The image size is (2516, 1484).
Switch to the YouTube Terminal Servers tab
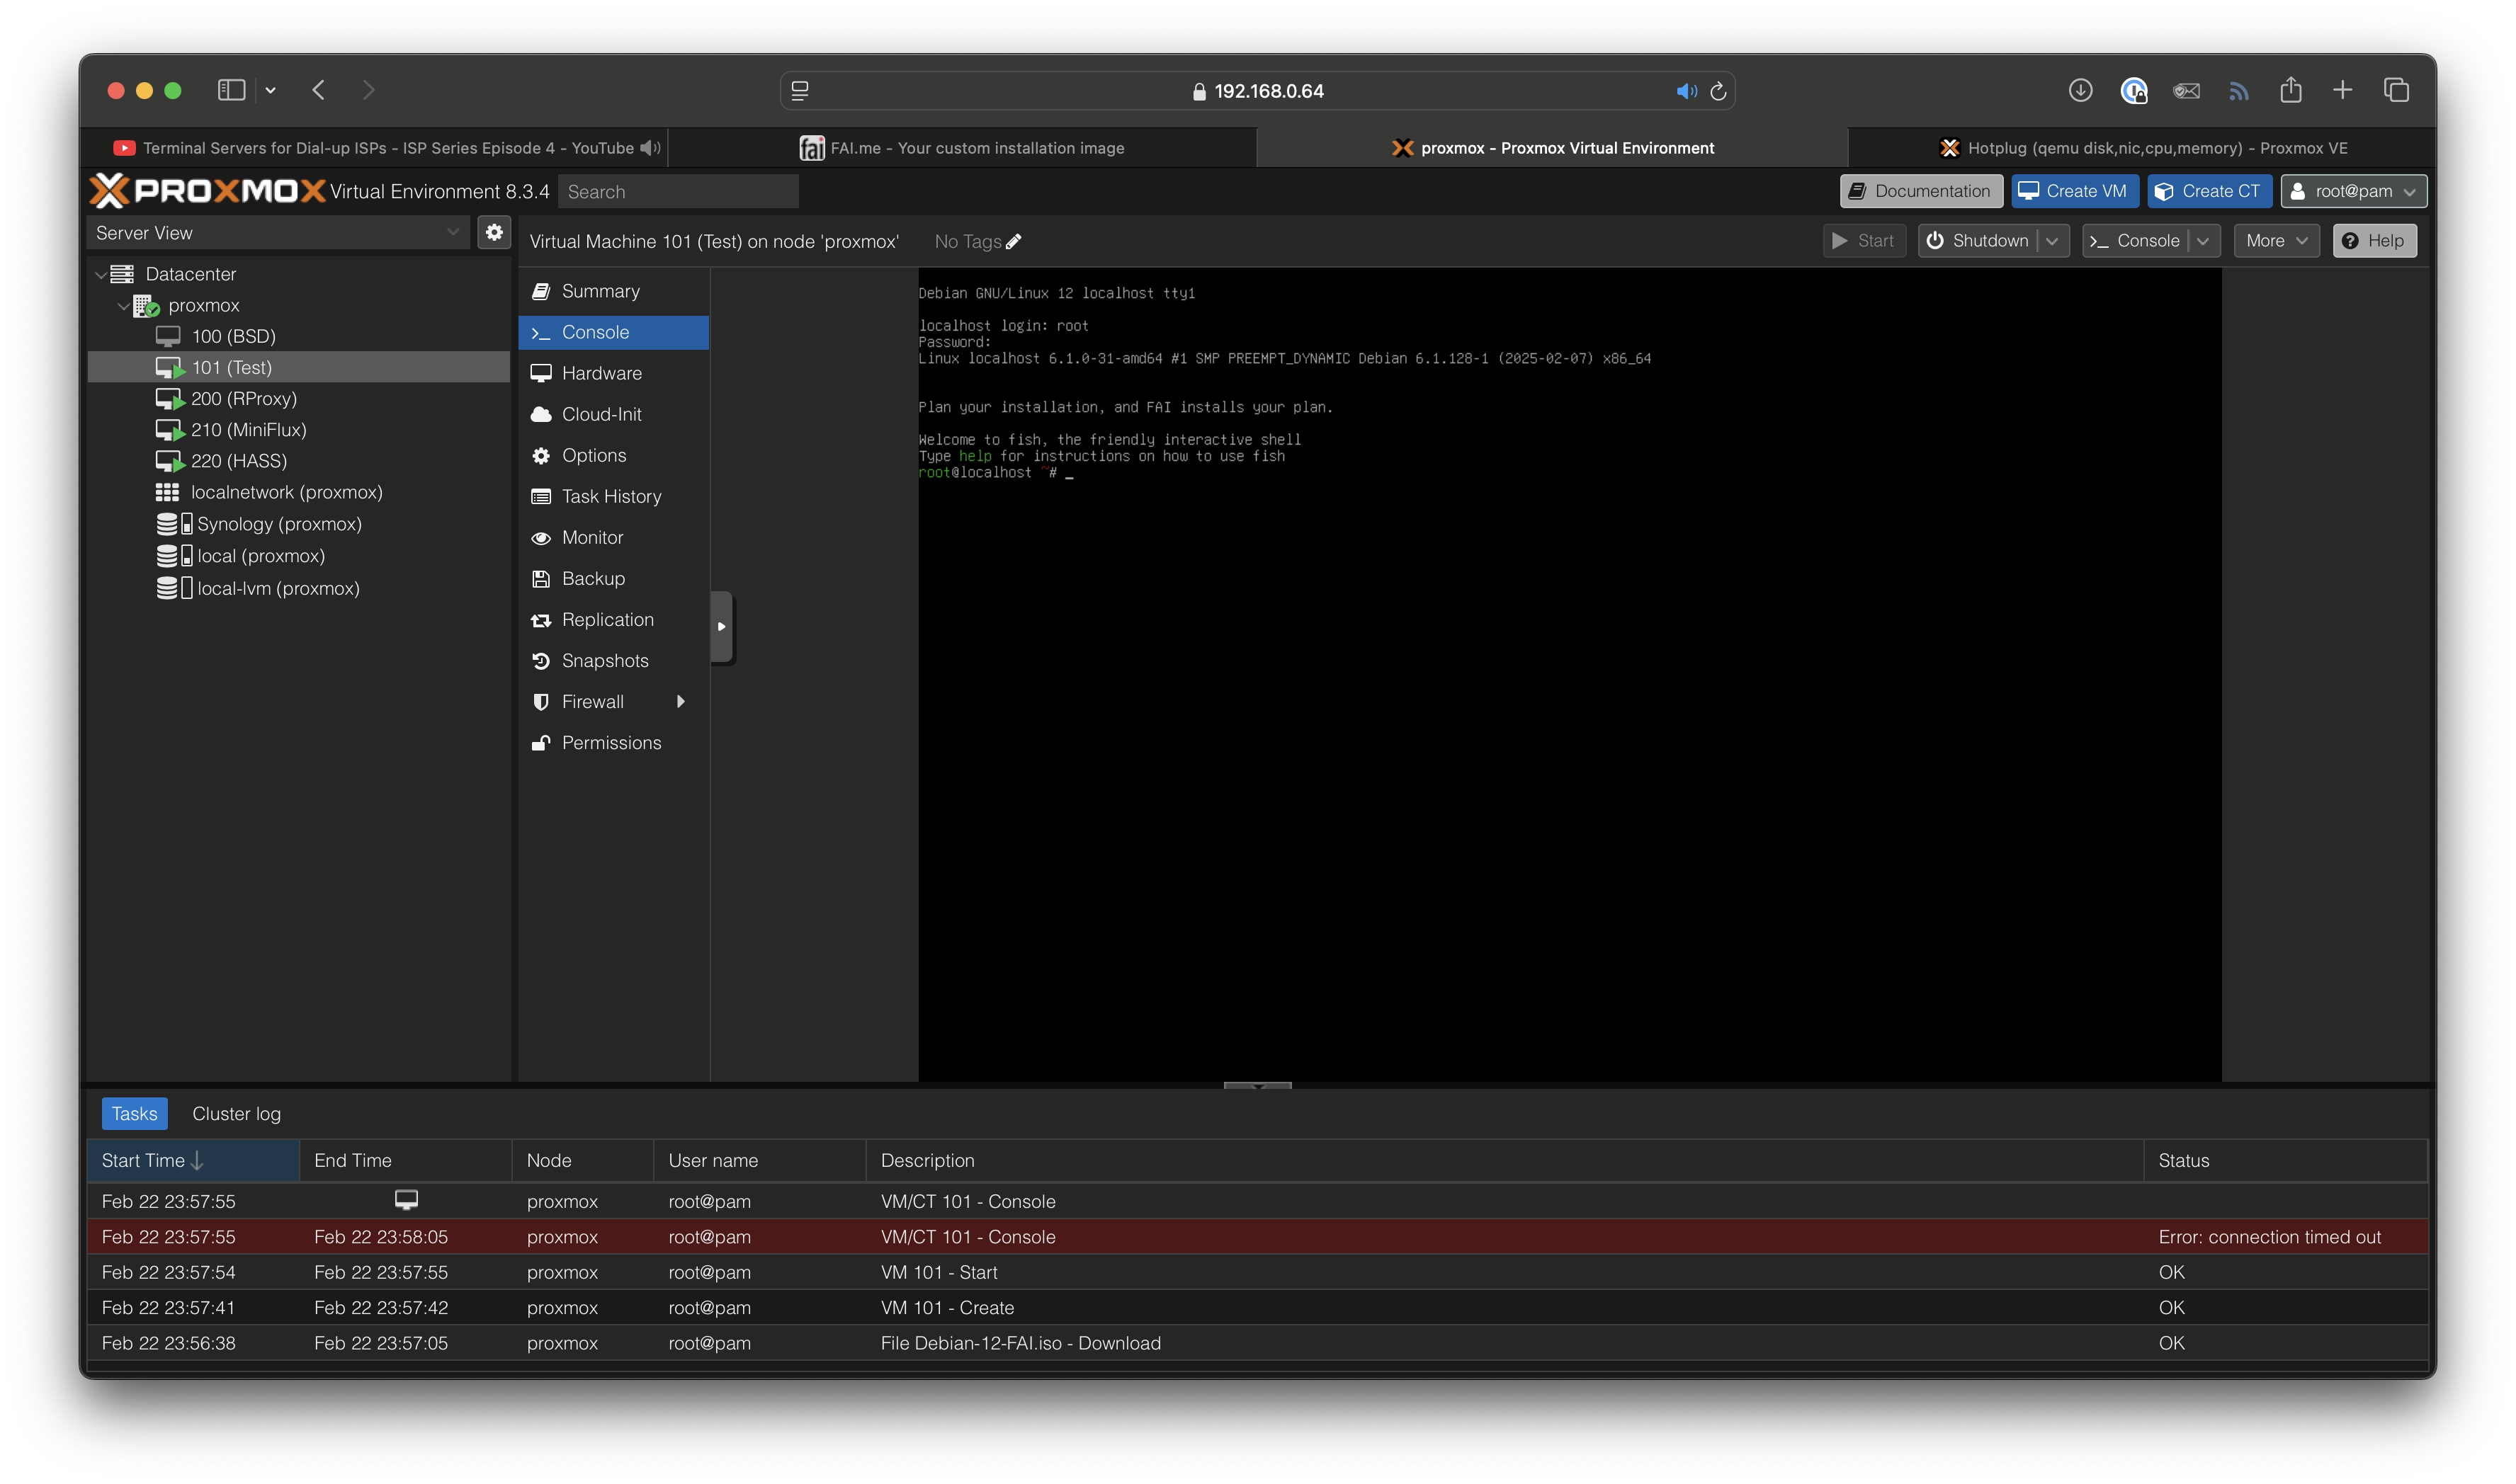pyautogui.click(x=375, y=148)
